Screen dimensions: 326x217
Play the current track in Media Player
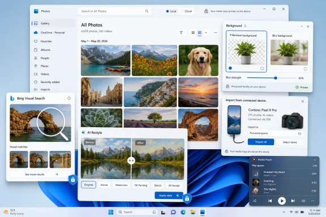point(282,201)
